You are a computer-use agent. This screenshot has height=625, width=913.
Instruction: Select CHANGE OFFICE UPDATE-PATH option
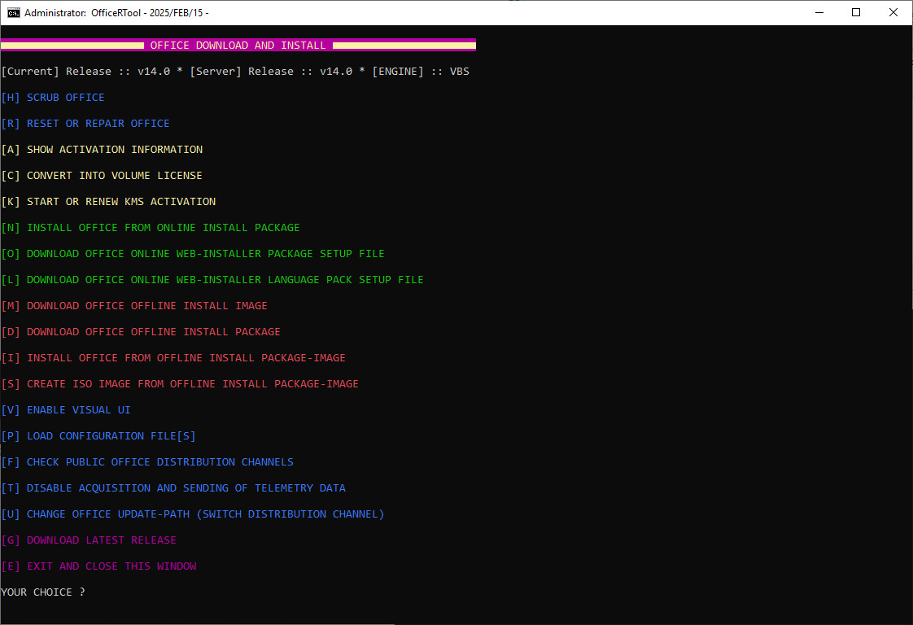coord(205,514)
